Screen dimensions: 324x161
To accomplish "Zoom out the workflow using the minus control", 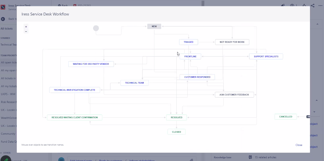I will [26, 31].
